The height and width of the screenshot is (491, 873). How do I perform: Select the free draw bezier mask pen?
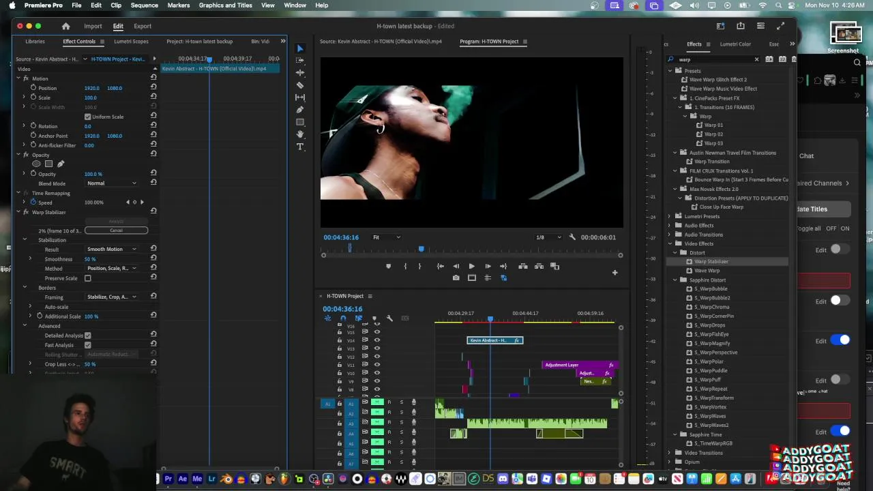point(61,164)
